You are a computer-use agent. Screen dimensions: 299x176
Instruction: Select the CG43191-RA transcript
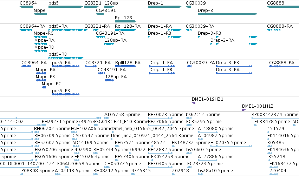(100, 37)
